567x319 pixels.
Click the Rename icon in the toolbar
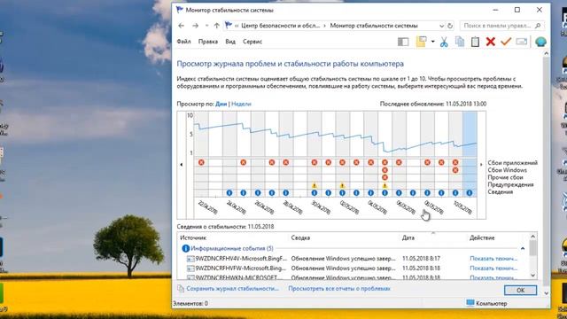pos(522,42)
